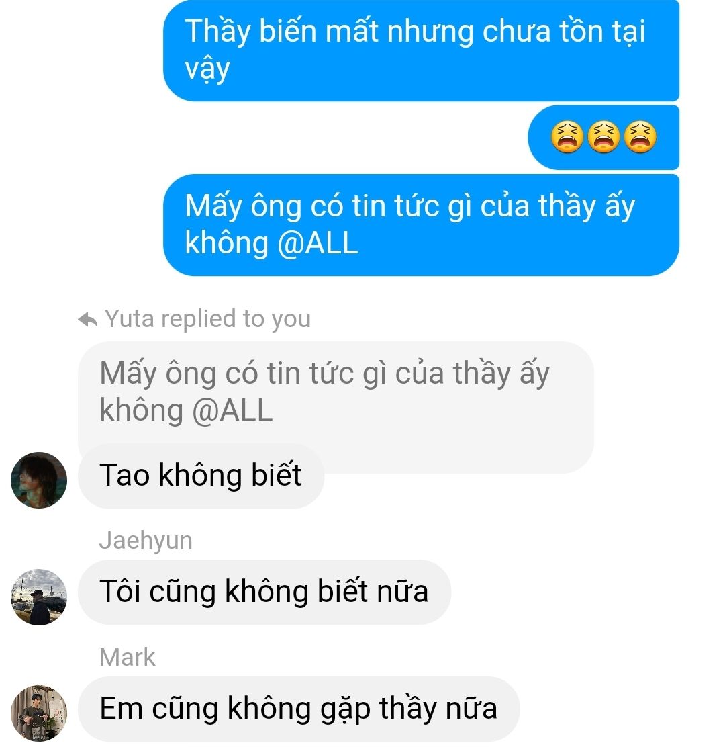Tap the middle tired-face emoji
The height and width of the screenshot is (747, 725).
603,137
